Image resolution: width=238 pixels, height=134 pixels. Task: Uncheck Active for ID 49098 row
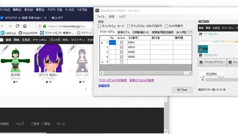pos(122,57)
